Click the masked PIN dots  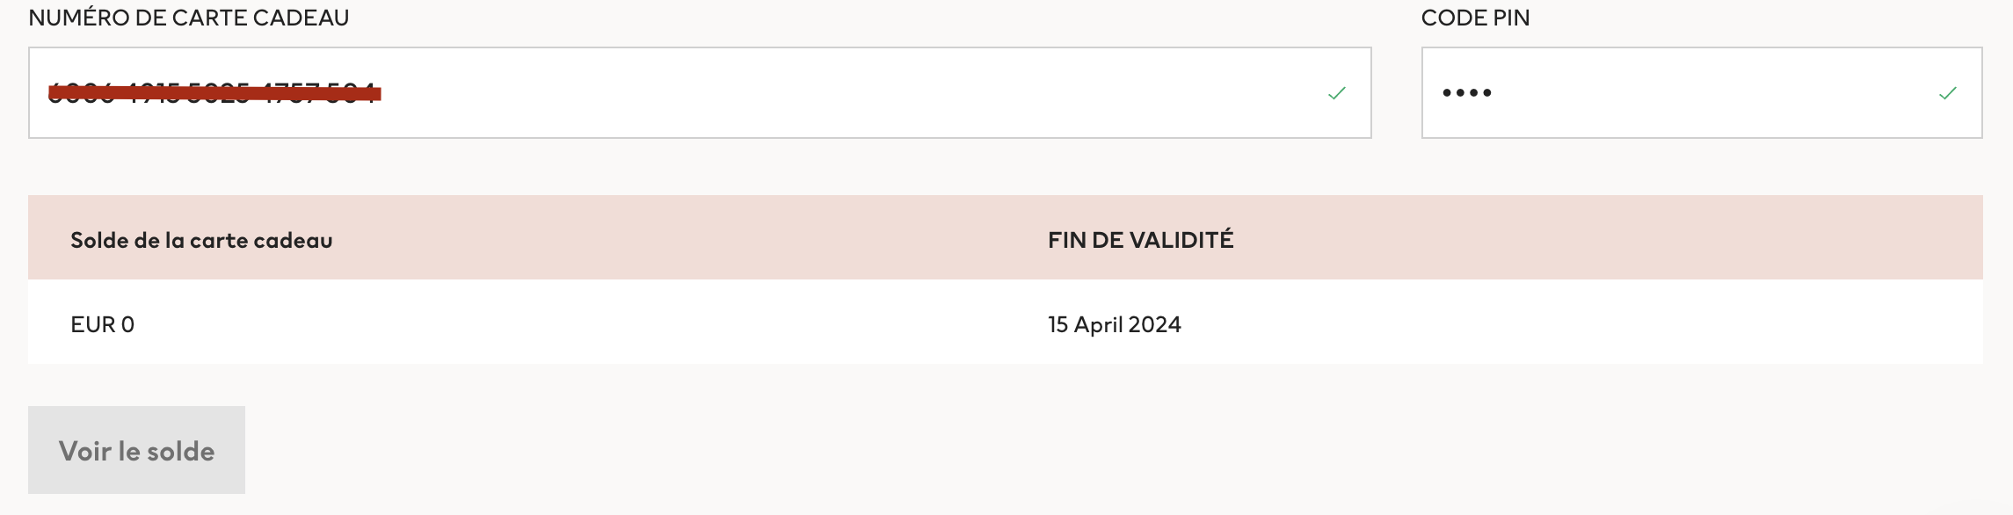click(1466, 93)
